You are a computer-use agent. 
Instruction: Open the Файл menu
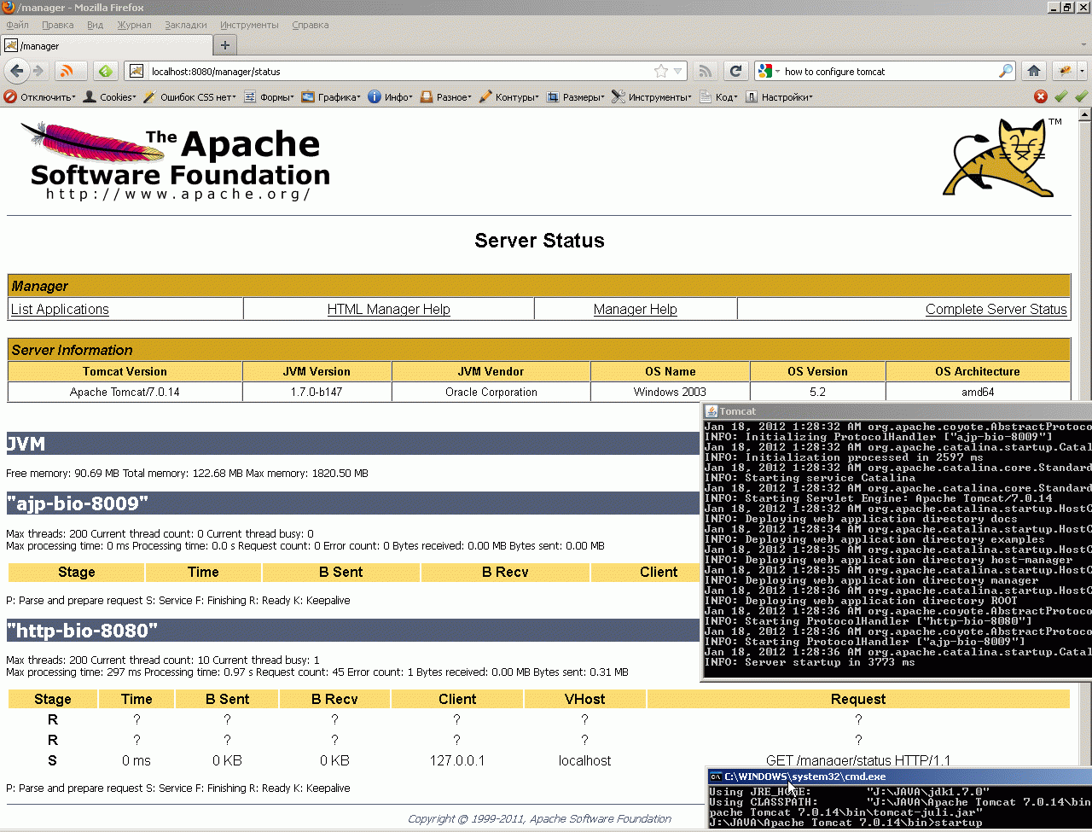[x=18, y=25]
